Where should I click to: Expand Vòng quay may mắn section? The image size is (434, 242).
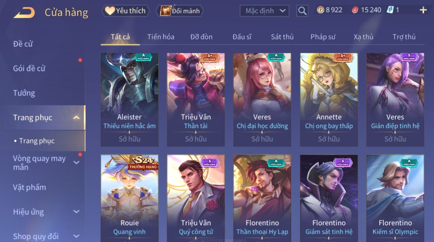76,162
